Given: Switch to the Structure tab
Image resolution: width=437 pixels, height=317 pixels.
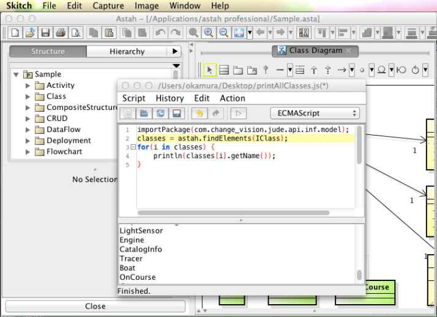Looking at the screenshot, I should 48,51.
